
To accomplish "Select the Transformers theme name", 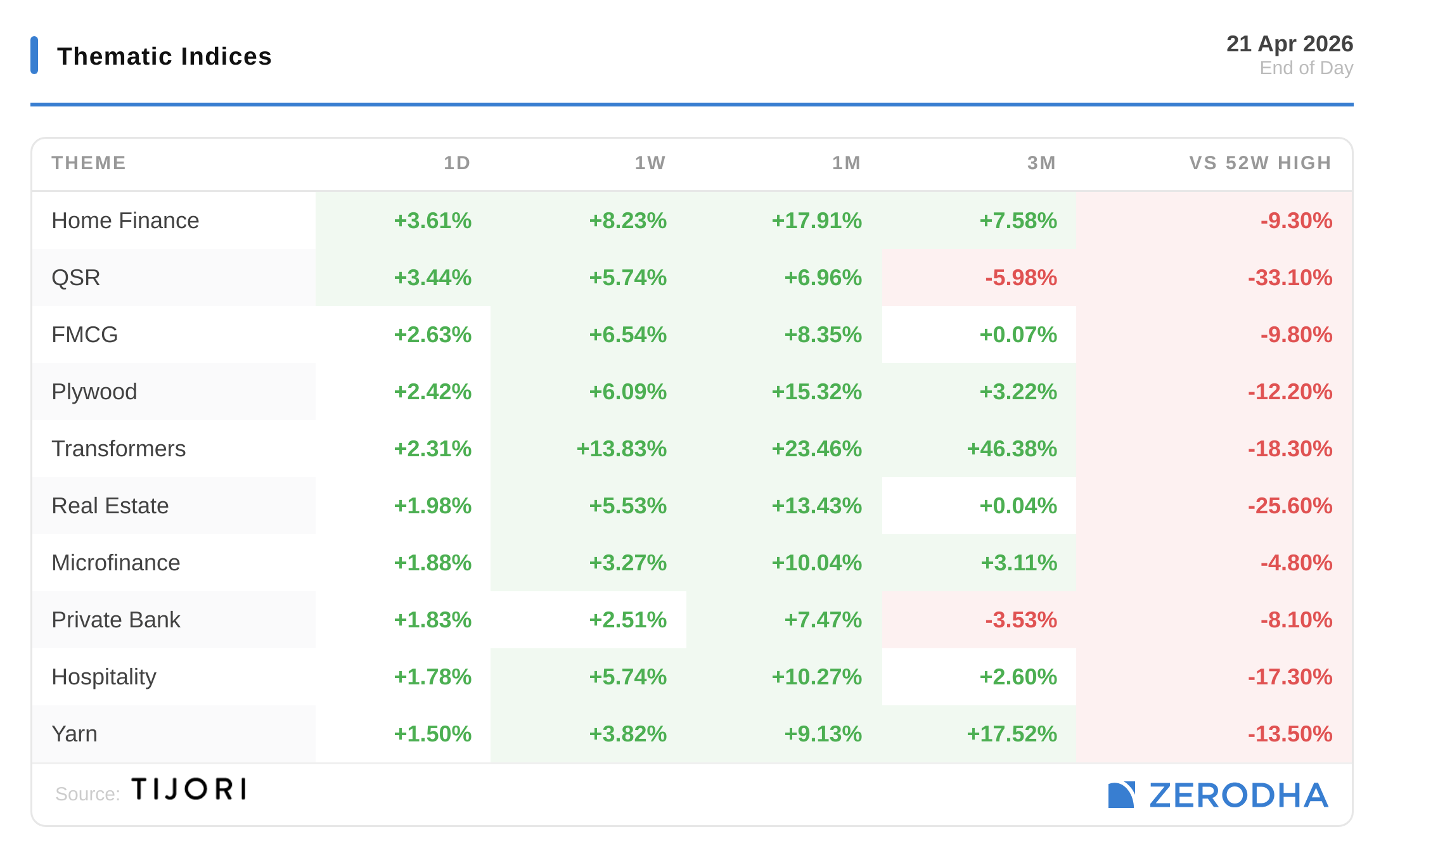I will tap(119, 449).
